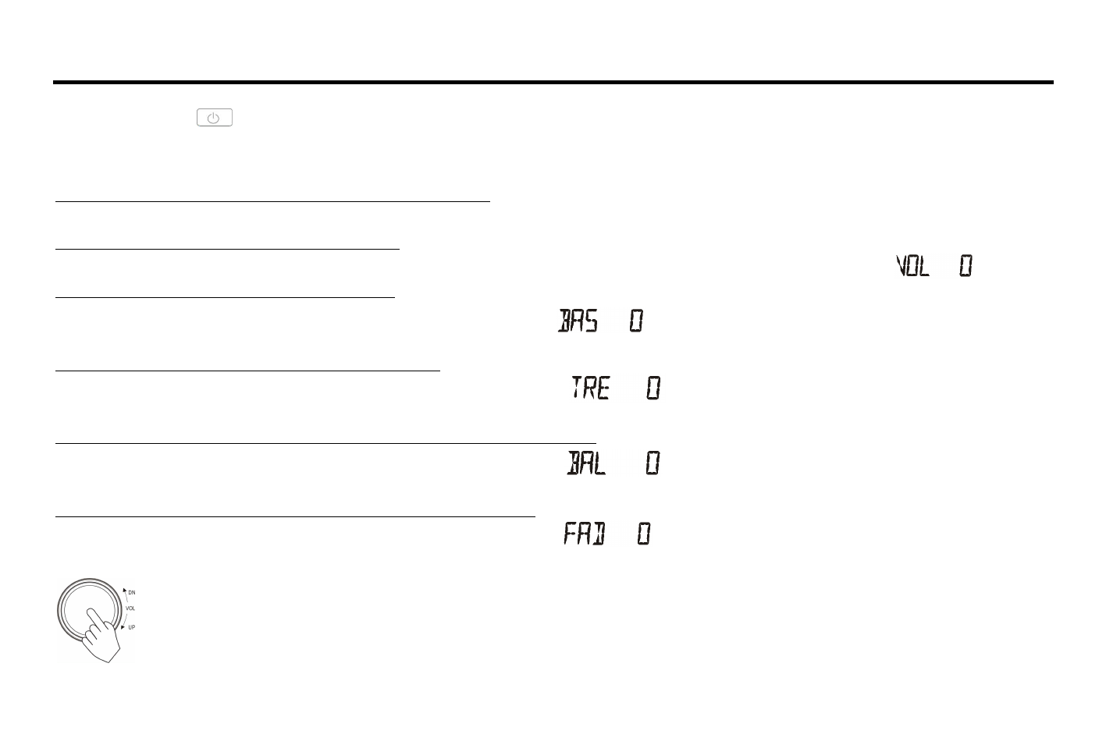Click the TRE treble display text
Viewport: 1106px width, 752px height.
pyautogui.click(x=590, y=388)
